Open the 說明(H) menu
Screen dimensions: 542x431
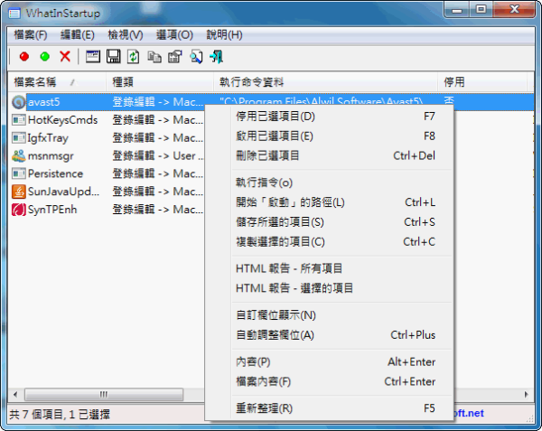tap(224, 35)
